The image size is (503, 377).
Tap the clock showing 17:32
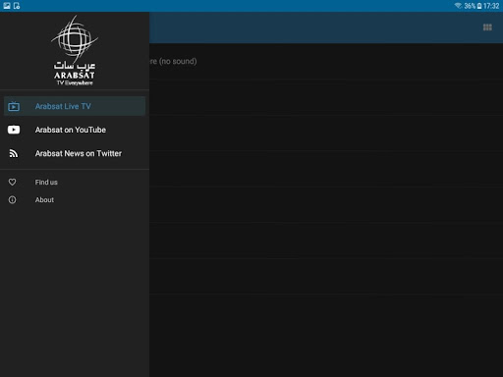coord(491,6)
